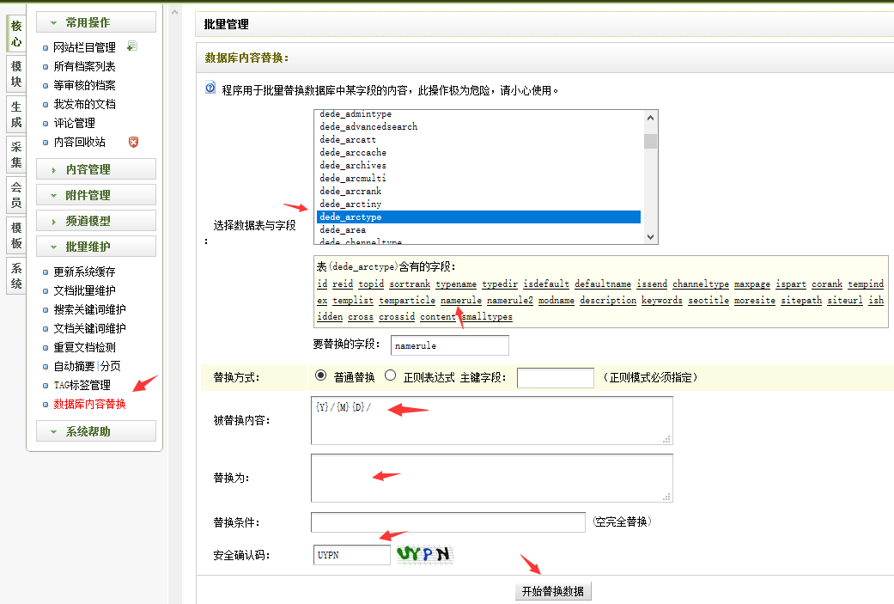Collapse the 批量维护 sidebar section

[x=95, y=247]
